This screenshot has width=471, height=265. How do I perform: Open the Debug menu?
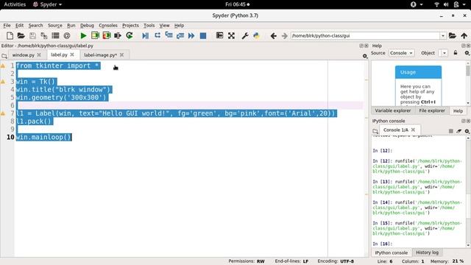[x=87, y=26]
